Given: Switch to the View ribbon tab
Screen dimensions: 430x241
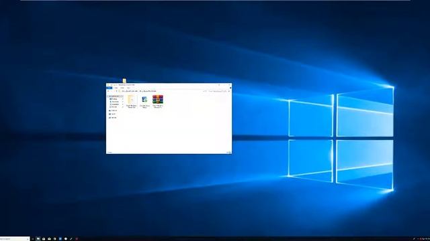Looking at the screenshot, I should [x=128, y=88].
